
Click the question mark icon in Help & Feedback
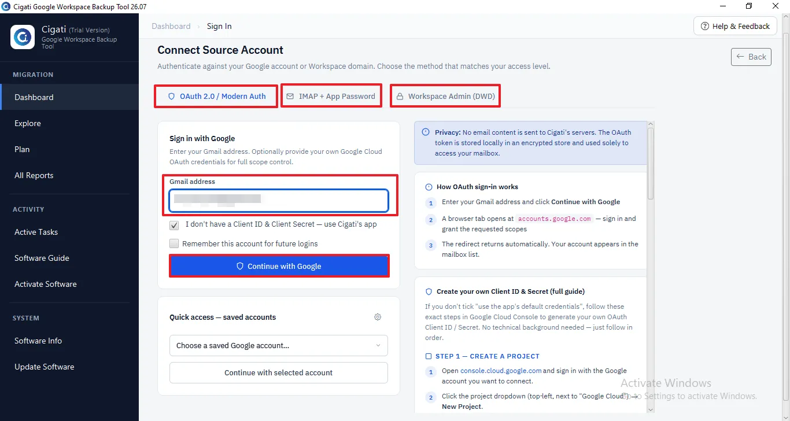(x=705, y=26)
